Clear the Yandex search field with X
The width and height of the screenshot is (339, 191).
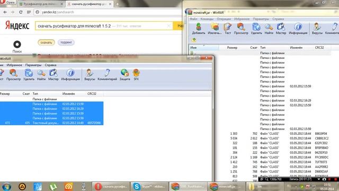(x=168, y=26)
